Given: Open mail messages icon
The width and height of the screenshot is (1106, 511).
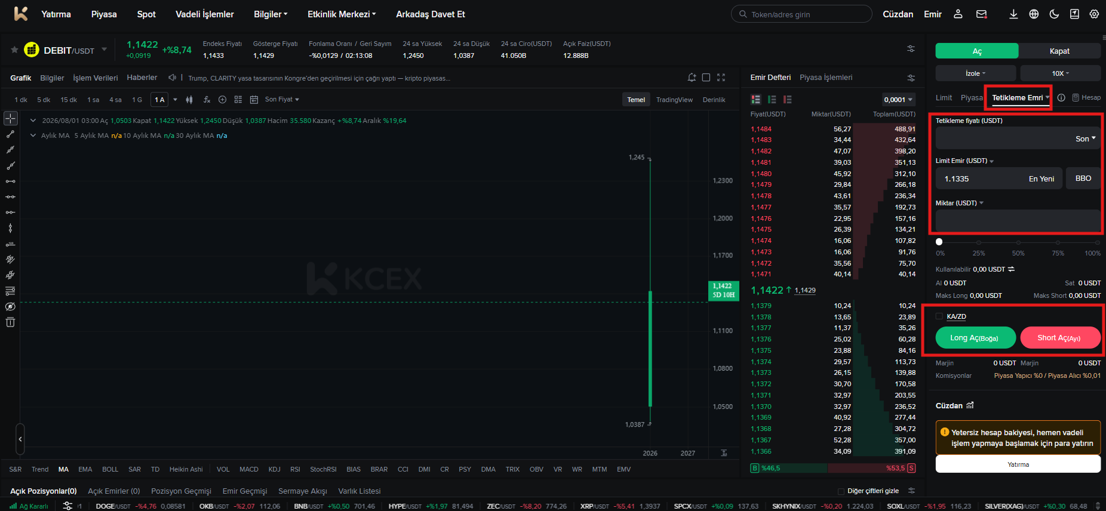Looking at the screenshot, I should point(981,14).
